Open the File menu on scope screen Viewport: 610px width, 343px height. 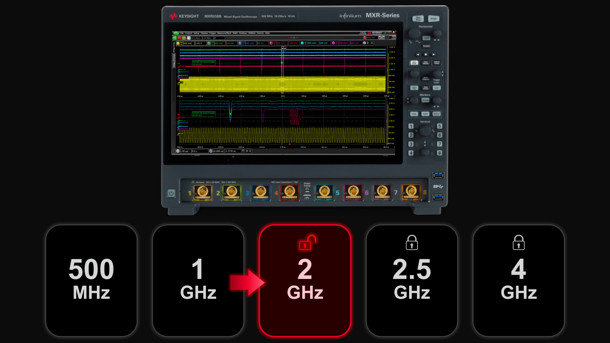click(x=182, y=33)
